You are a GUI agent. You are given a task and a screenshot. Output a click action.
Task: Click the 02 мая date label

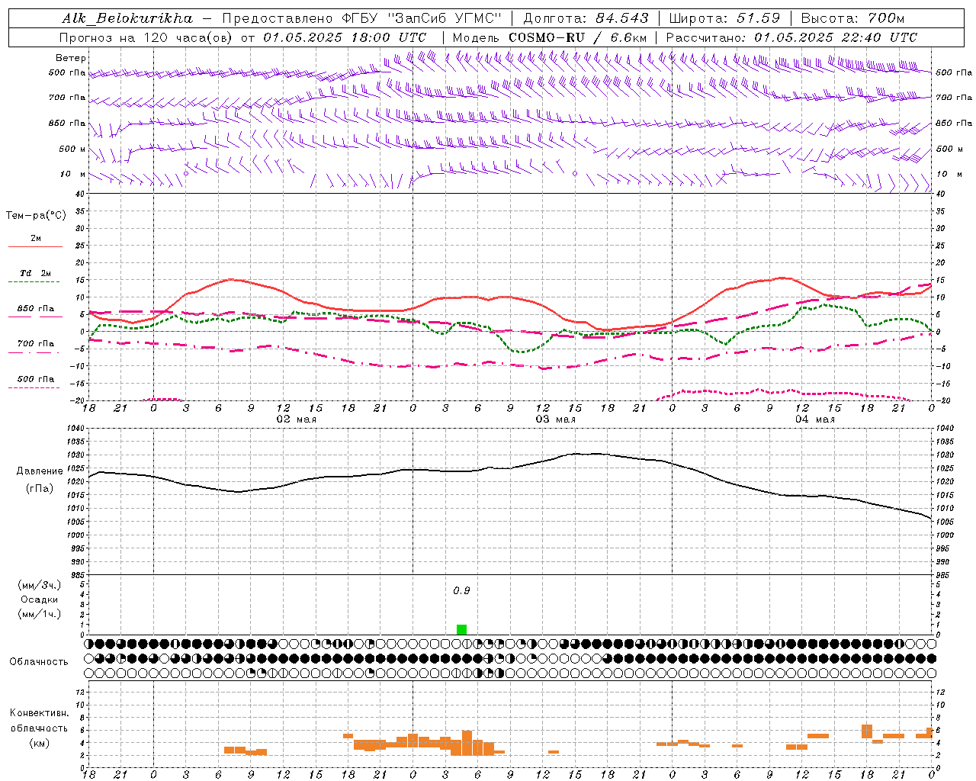tap(296, 419)
